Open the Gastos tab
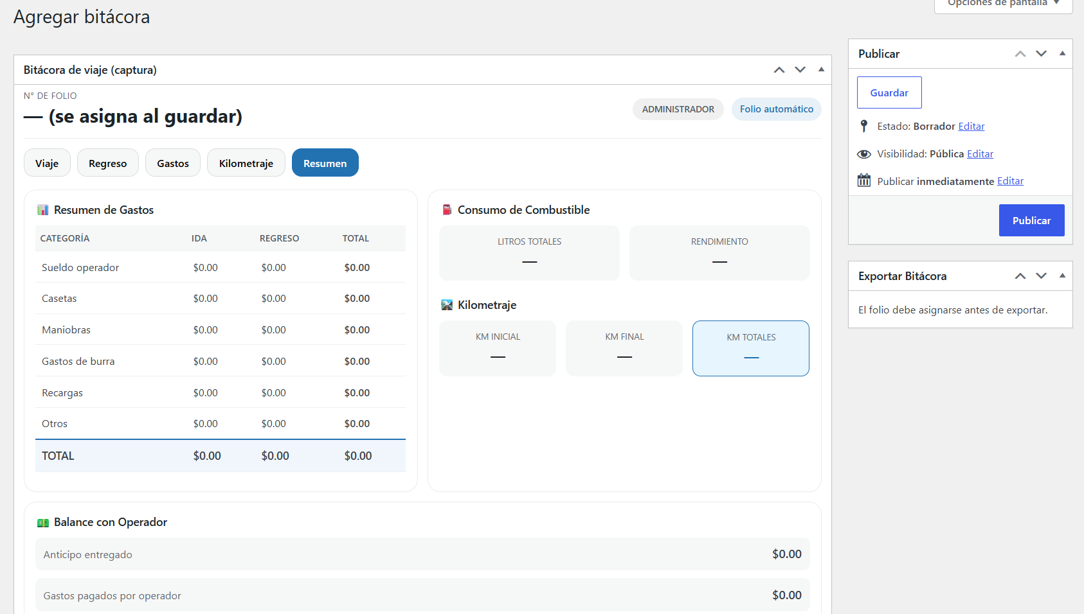This screenshot has height=614, width=1084. [x=173, y=163]
